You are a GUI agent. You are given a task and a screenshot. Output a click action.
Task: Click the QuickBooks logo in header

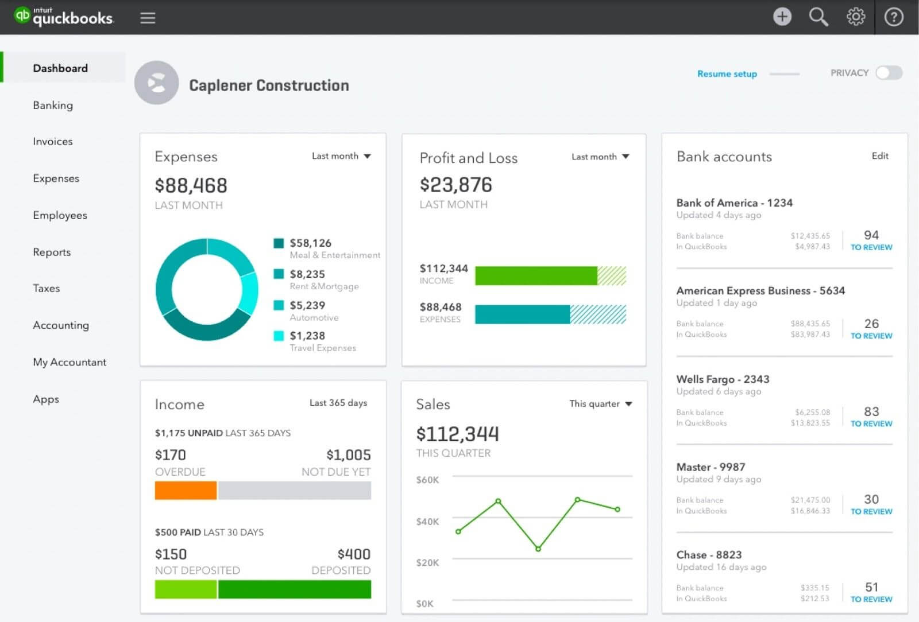click(x=64, y=17)
